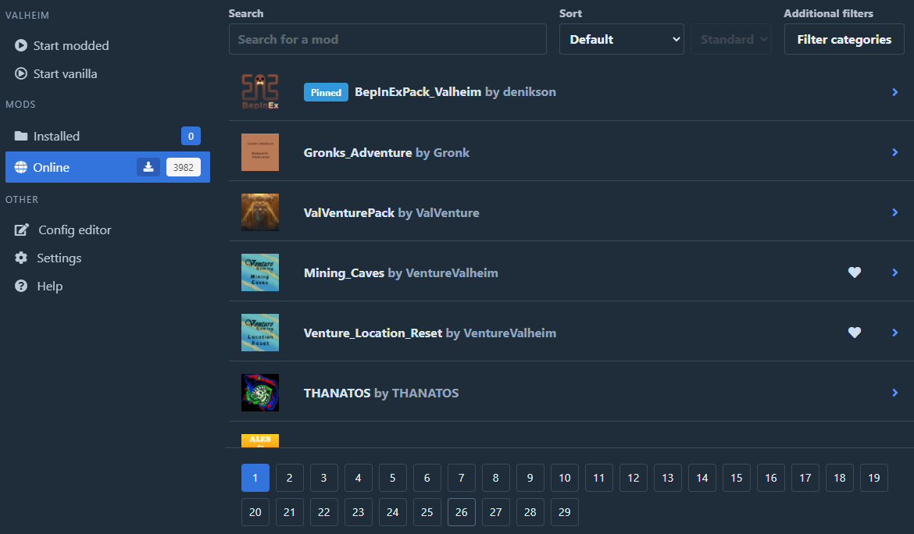Expand the Venture_Location_Reset row chevron
Viewport: 914px width, 534px height.
tap(894, 333)
